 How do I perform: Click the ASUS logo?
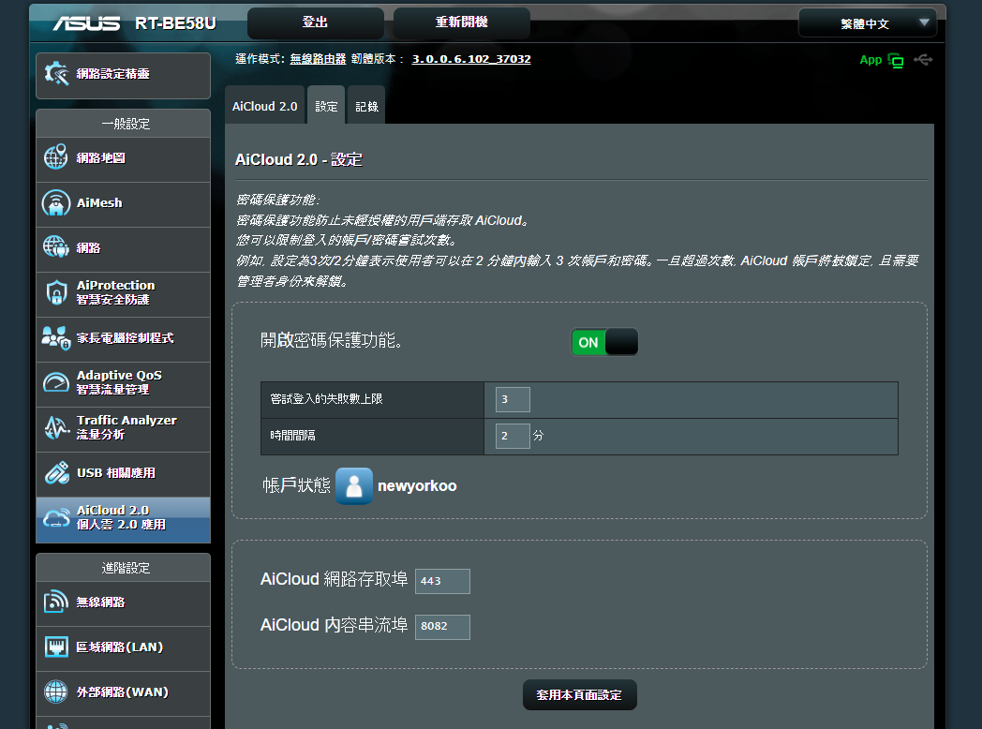tap(86, 23)
